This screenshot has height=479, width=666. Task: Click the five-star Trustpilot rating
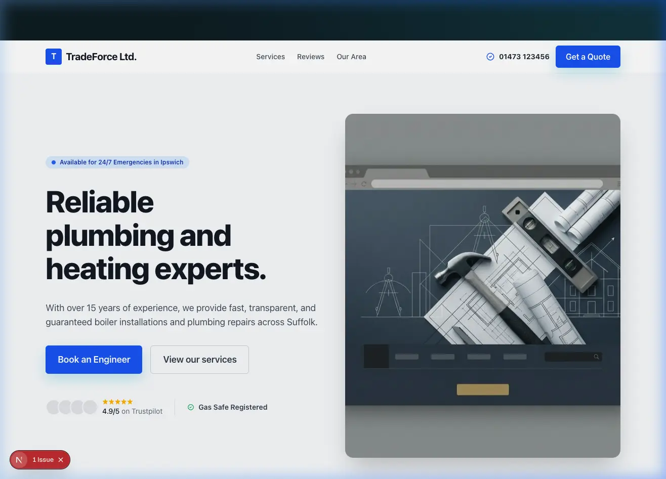(117, 401)
